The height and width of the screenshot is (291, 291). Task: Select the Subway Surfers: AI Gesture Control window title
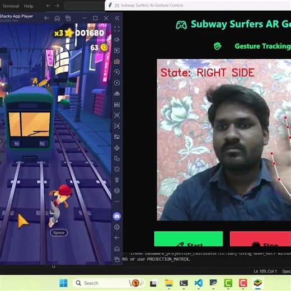tap(152, 6)
